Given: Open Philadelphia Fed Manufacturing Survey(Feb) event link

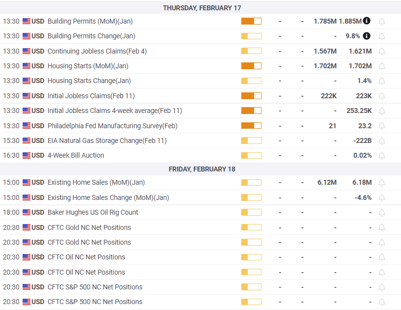Looking at the screenshot, I should pyautogui.click(x=112, y=126).
